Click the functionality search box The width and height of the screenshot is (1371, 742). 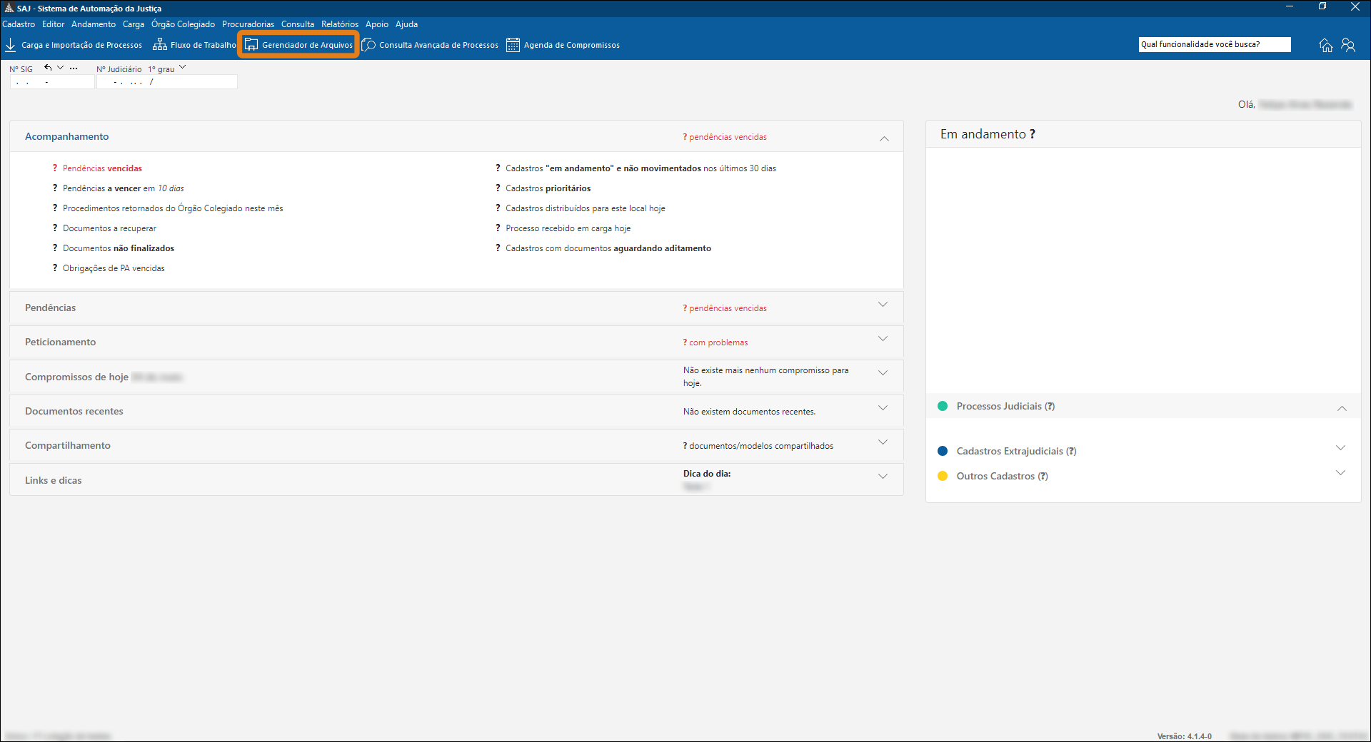[1215, 44]
